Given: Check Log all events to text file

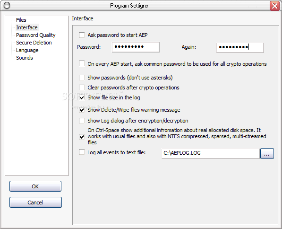Looking at the screenshot, I should click(82, 152).
